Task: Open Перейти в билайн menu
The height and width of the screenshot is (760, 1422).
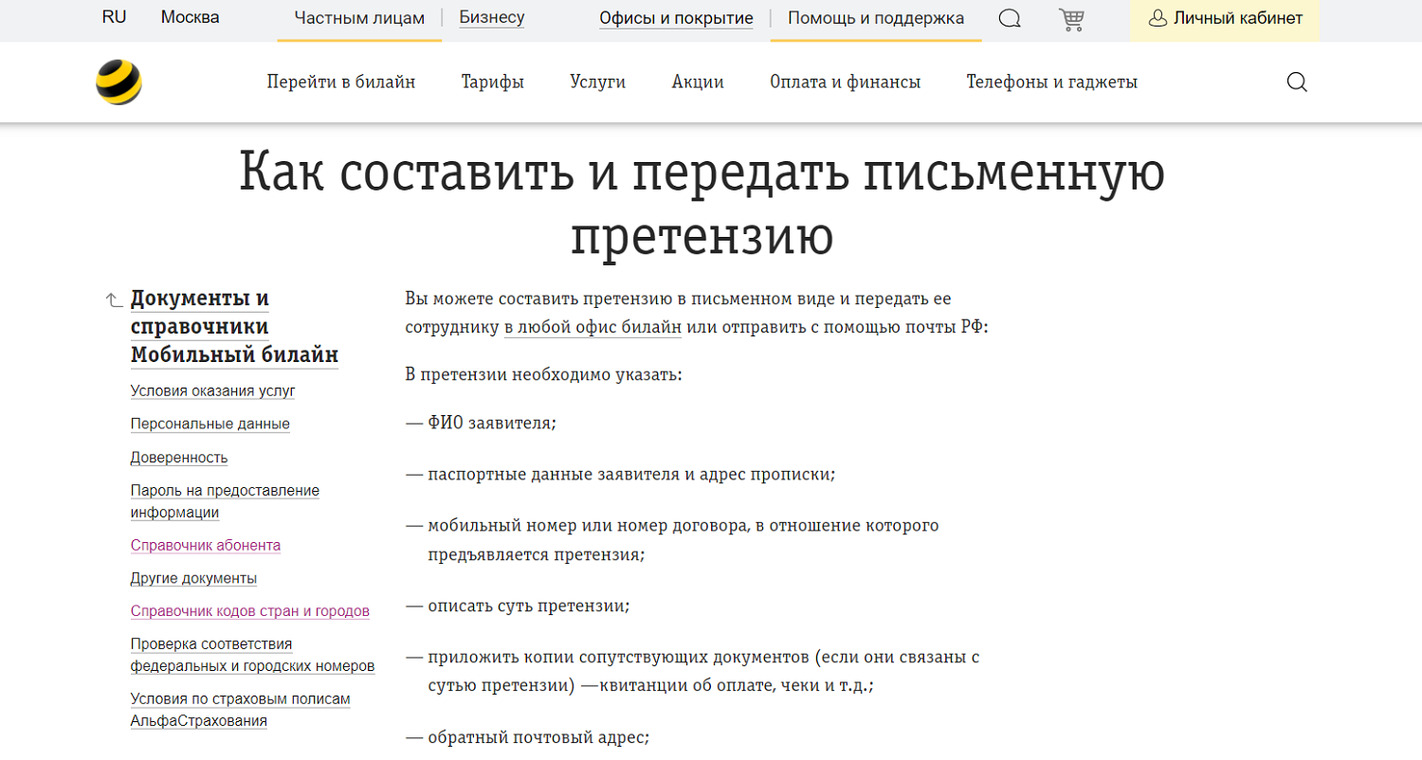Action: click(x=341, y=82)
